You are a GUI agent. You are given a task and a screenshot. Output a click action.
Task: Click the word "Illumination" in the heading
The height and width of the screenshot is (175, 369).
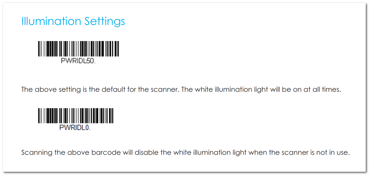click(x=51, y=21)
